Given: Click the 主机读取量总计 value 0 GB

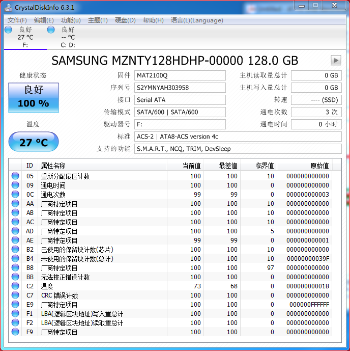Looking at the screenshot, I should (x=316, y=75).
